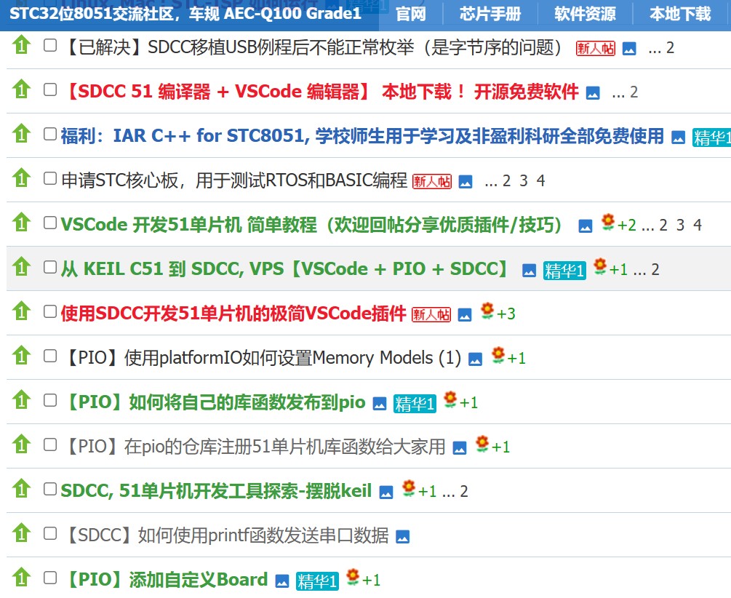Click image attachment icon on 添加自定义Board thread
The image size is (731, 598).
click(282, 581)
